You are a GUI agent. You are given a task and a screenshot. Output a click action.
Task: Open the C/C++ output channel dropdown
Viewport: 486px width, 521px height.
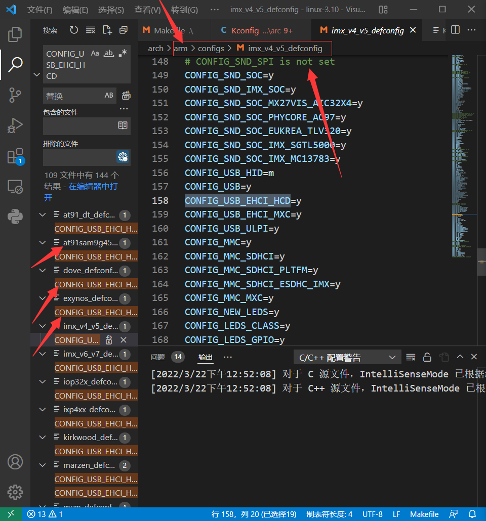[347, 358]
